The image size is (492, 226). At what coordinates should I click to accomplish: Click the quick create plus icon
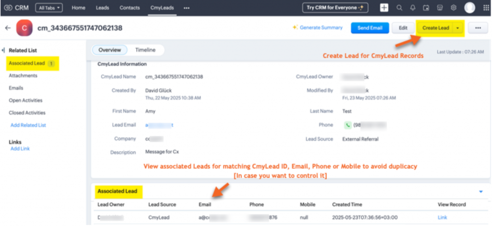pyautogui.click(x=384, y=8)
